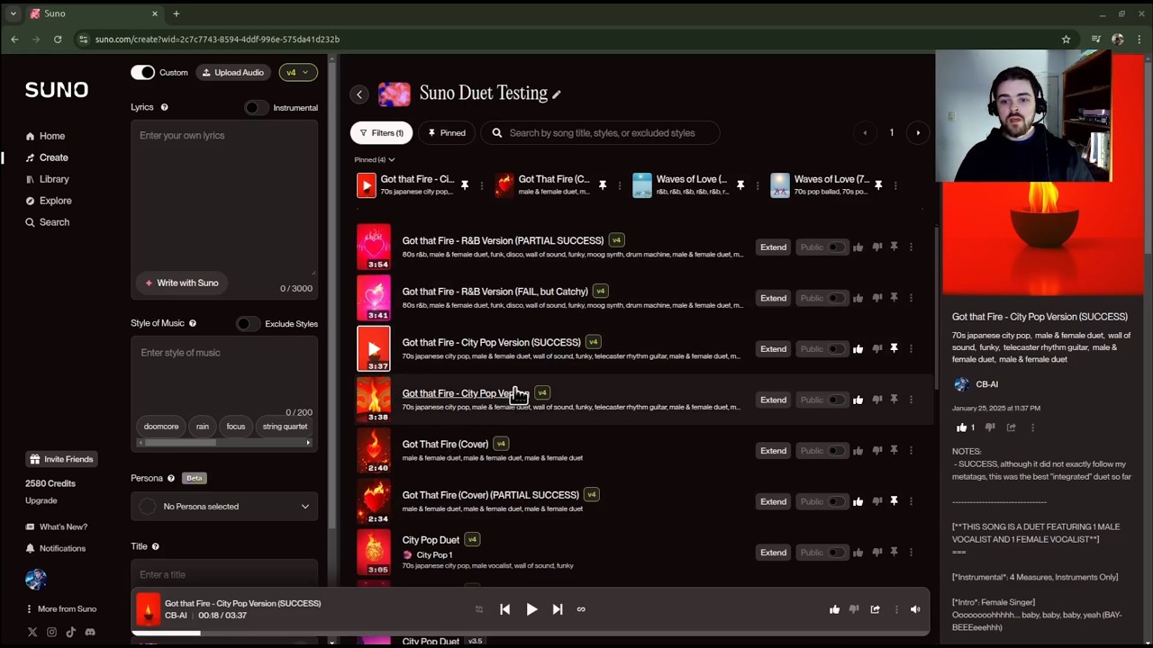Open Suno's Discord link
The width and height of the screenshot is (1153, 648).
click(x=90, y=632)
